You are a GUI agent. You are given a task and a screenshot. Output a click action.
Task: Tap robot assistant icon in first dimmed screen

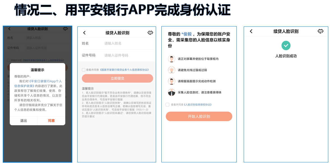click(x=66, y=29)
